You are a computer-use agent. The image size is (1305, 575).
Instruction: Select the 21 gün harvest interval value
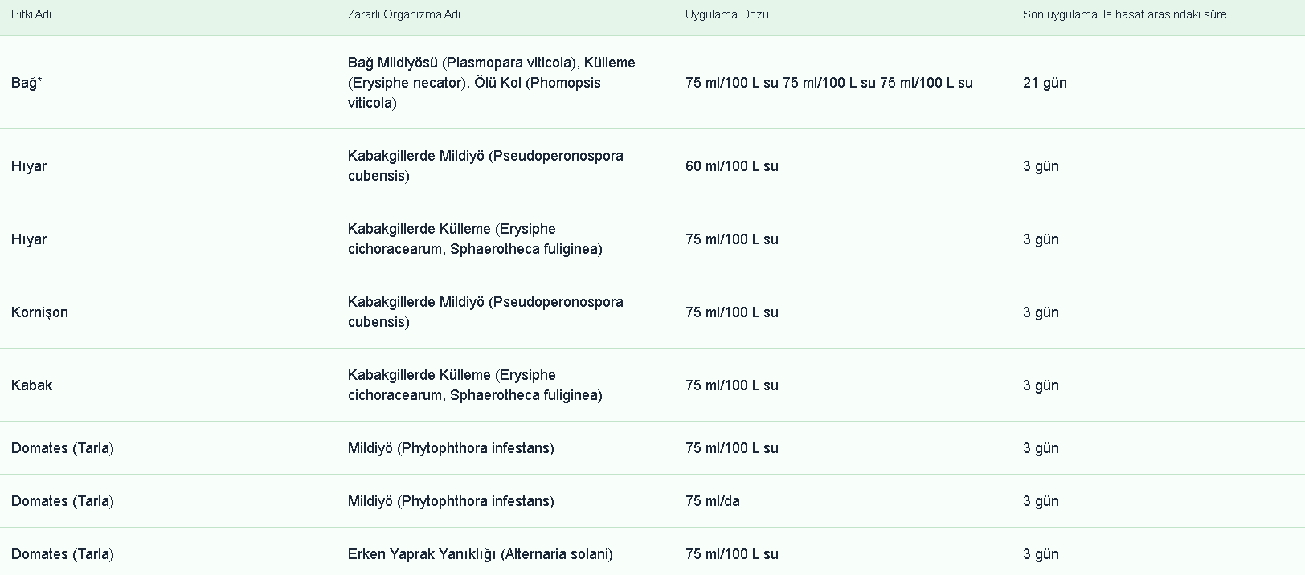(x=1045, y=83)
